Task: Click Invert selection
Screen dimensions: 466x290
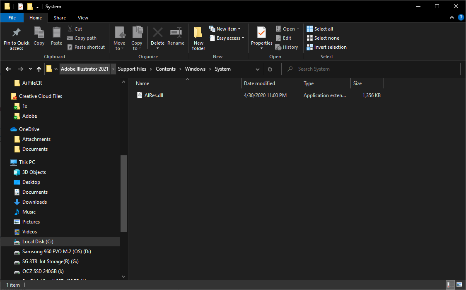Action: (326, 47)
